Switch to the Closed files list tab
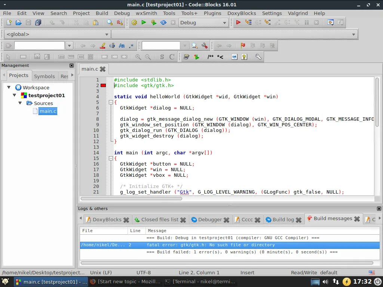The height and width of the screenshot is (287, 383). coord(160,220)
